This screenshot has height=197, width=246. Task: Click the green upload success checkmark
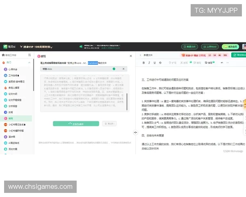pyautogui.click(x=114, y=69)
